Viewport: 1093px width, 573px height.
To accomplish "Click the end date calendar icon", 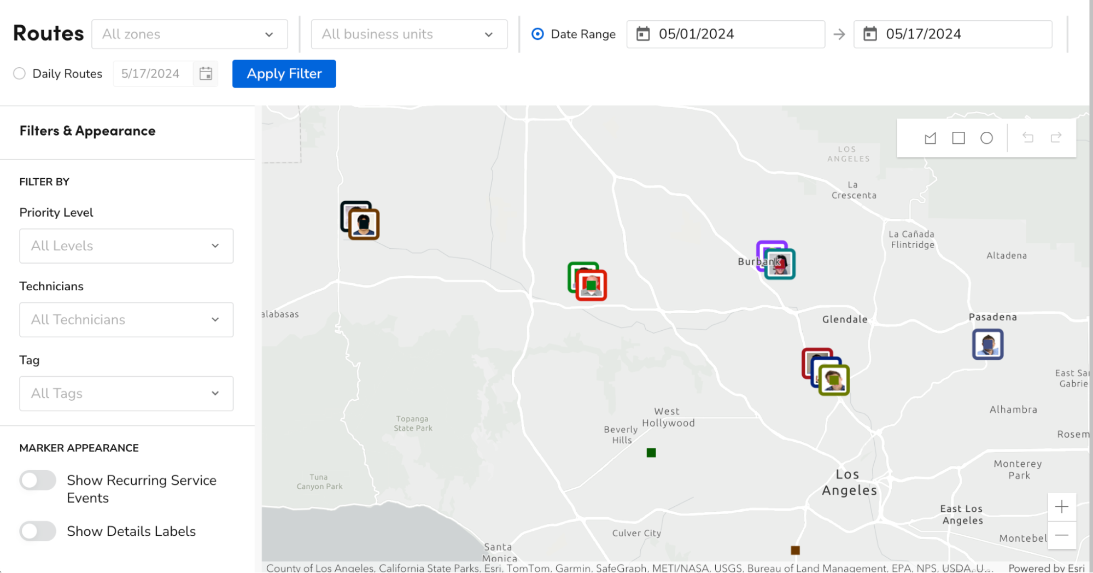I will tap(870, 34).
